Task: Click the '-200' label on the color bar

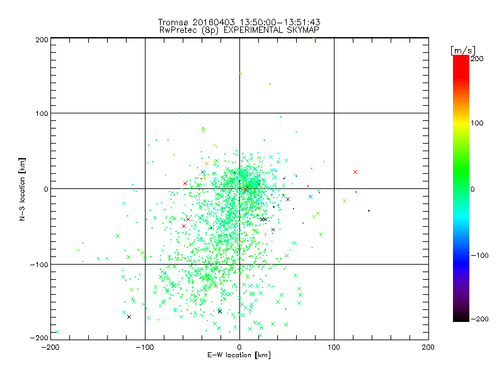Action: [x=479, y=319]
